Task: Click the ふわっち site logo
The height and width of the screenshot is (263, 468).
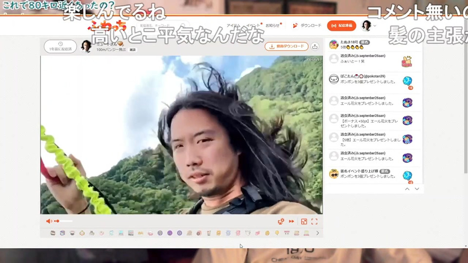Action: coord(107,26)
